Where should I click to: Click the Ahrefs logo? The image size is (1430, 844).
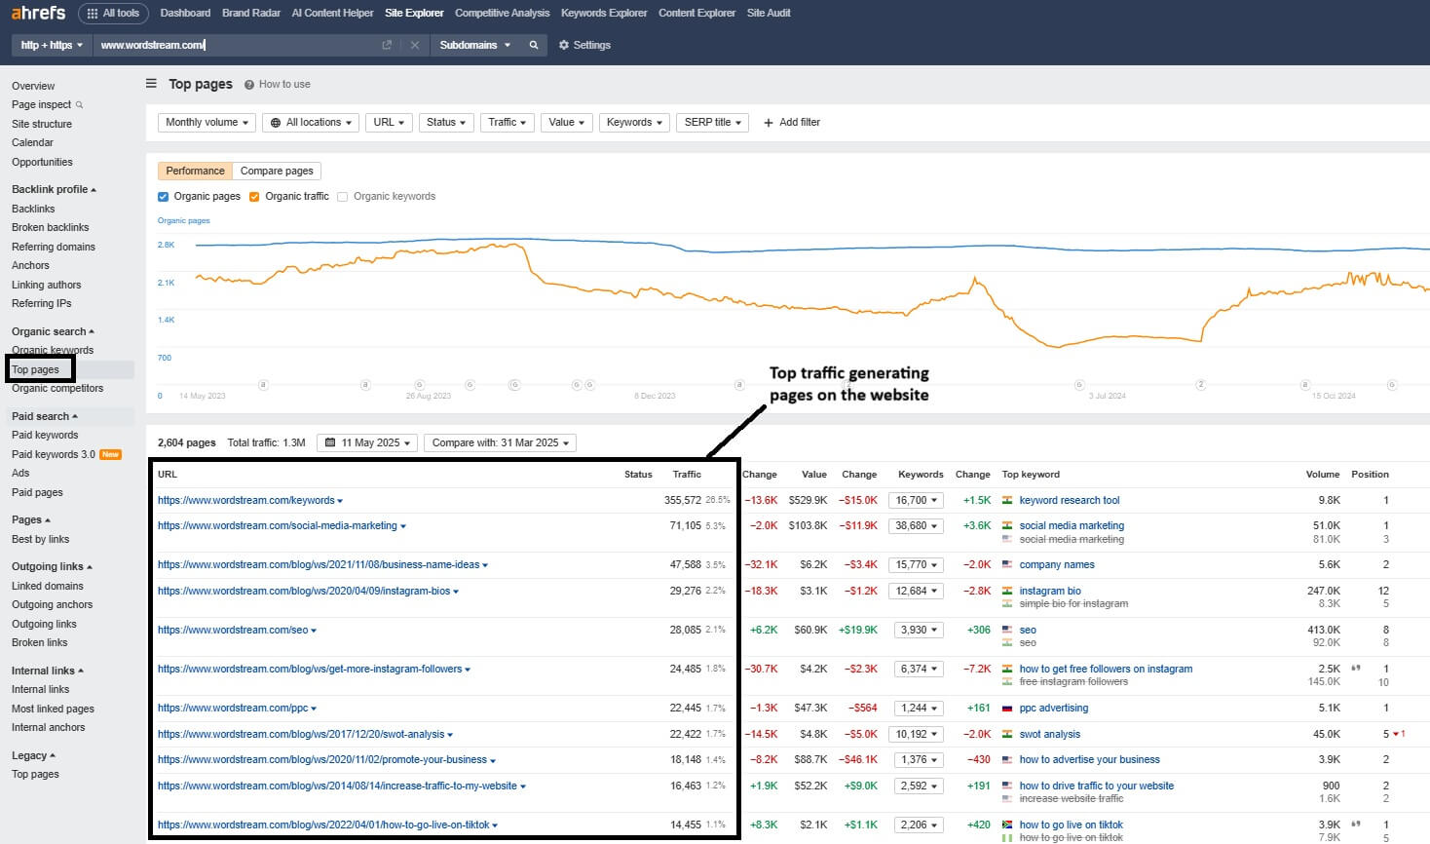[38, 13]
